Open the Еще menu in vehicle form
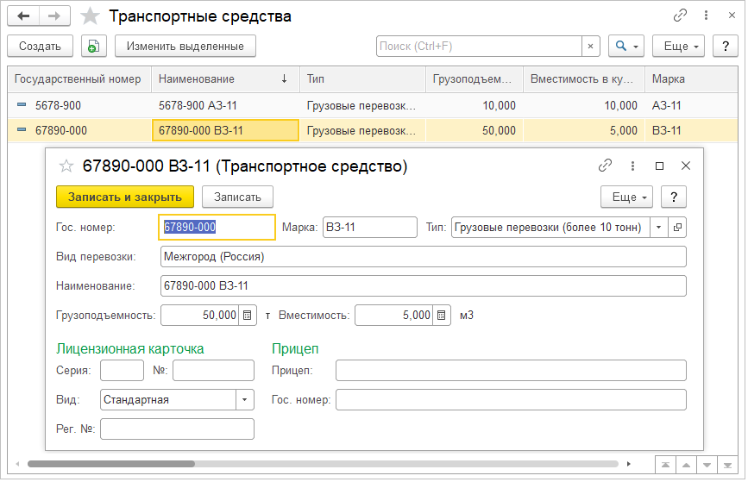This screenshot has height=482, width=748. [x=627, y=197]
